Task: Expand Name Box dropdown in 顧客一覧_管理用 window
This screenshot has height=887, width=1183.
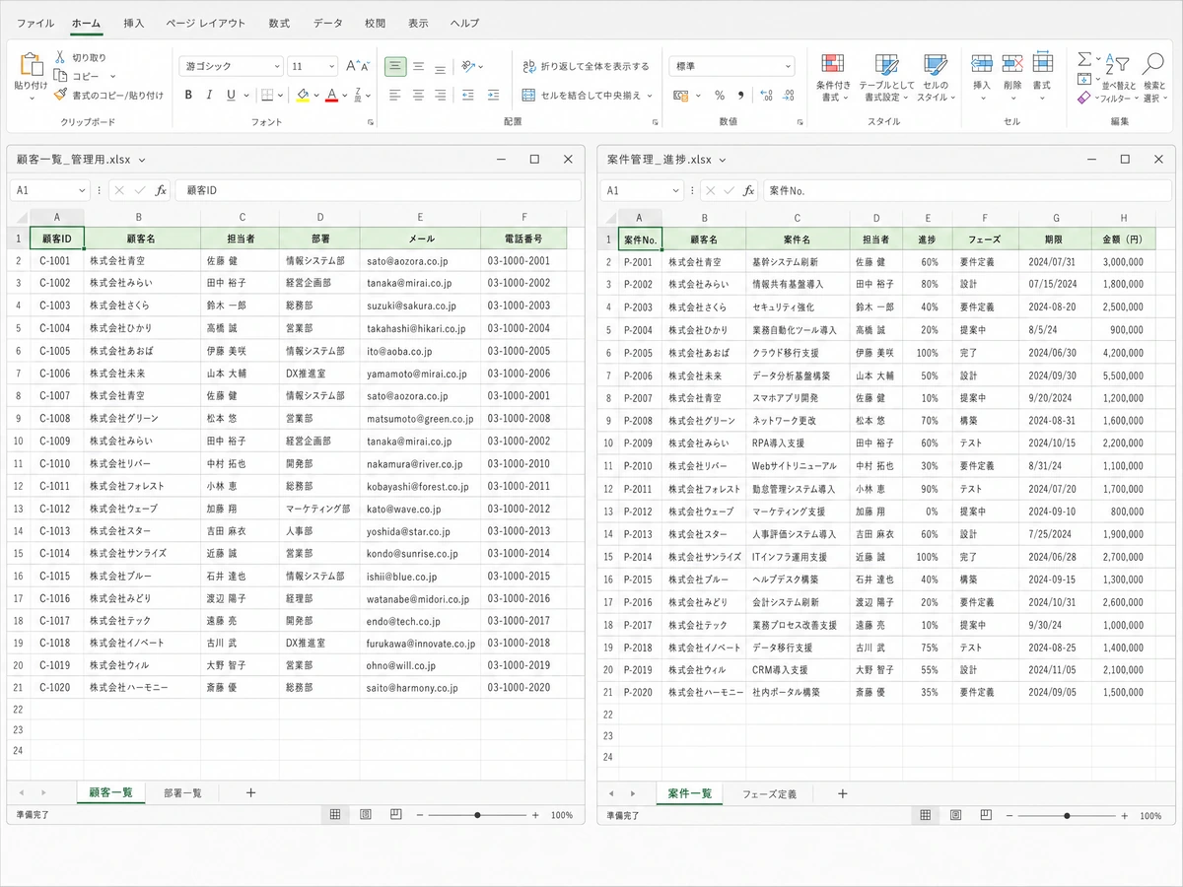Action: click(82, 190)
